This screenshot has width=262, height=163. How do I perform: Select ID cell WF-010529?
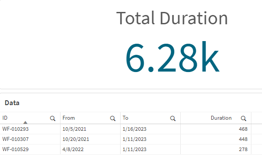15,149
